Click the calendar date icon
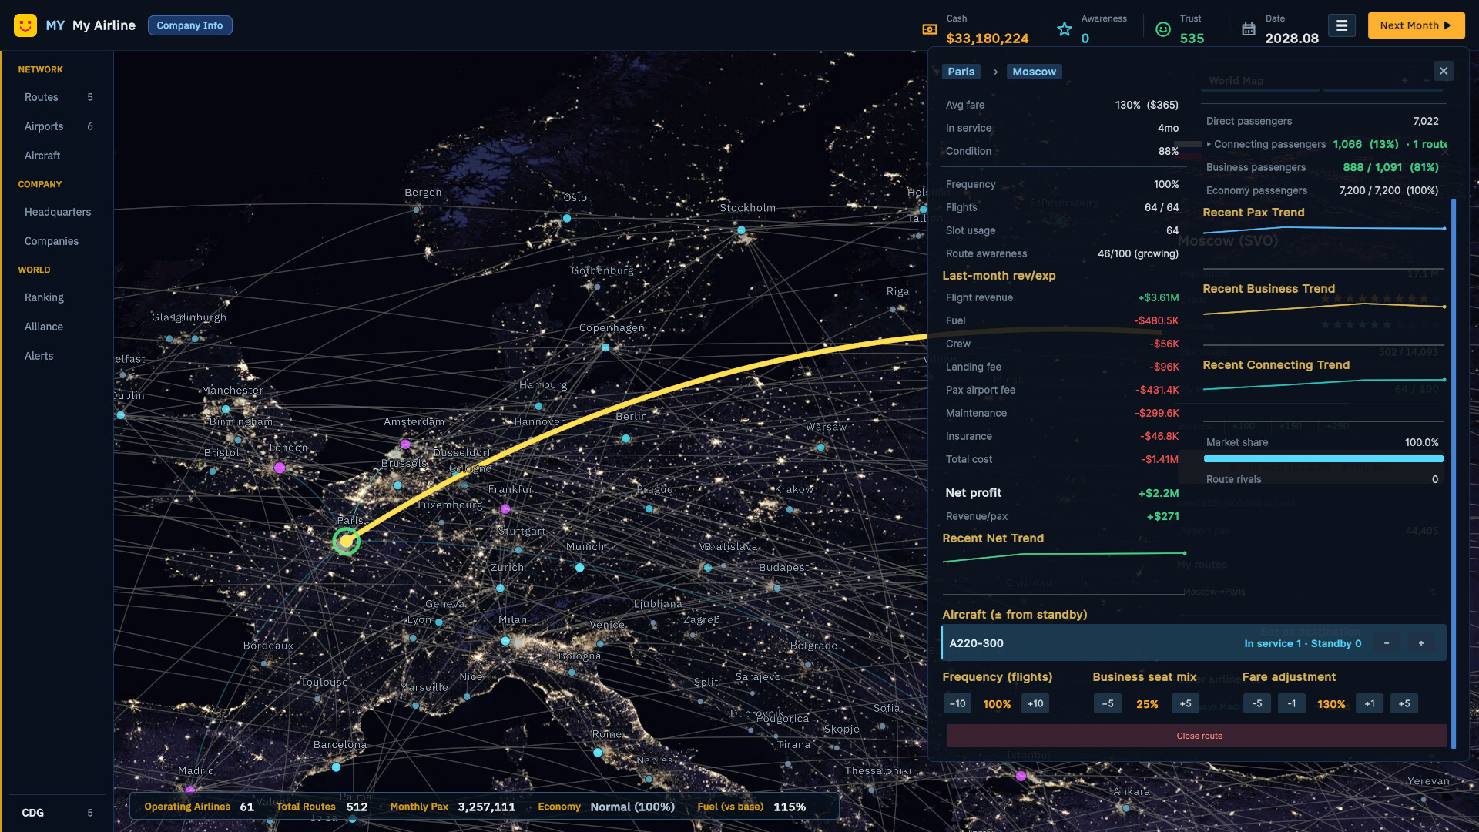1479x832 pixels. [1249, 29]
